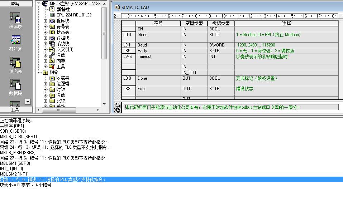Image resolution: width=343 pixels, height=197 pixels.
Task: Collapse the MBUS主站 project root node
Action: pos(38,4)
